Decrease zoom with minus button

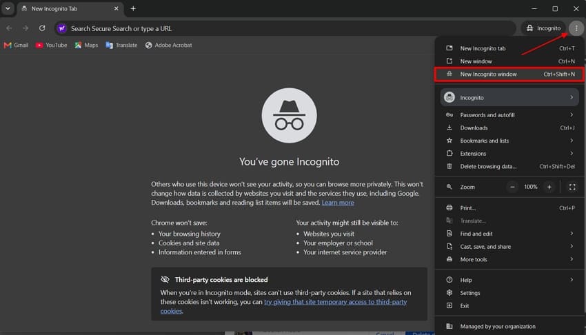point(512,187)
